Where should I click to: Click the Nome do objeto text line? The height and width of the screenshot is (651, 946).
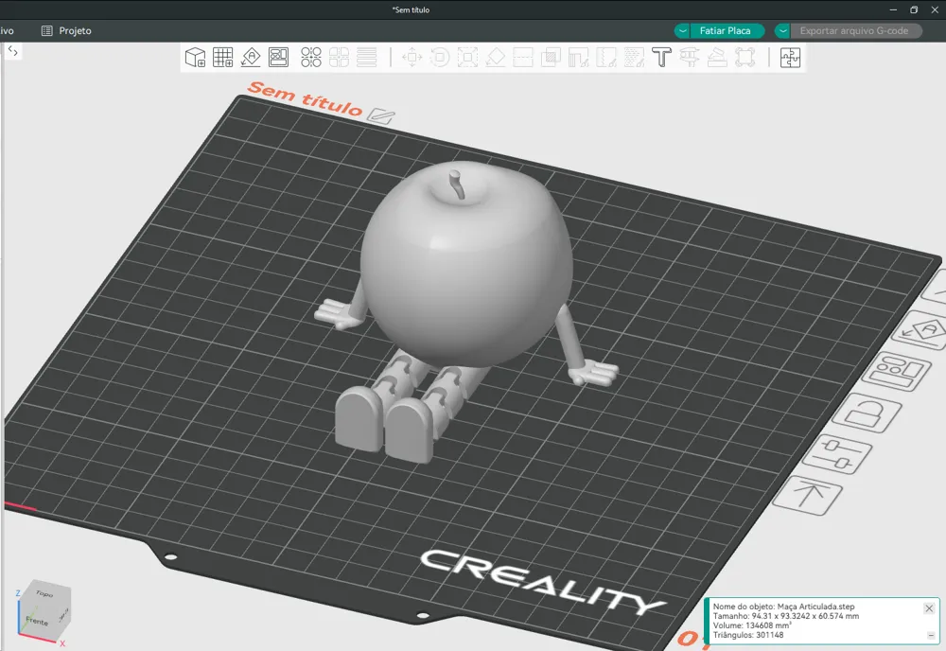(783, 607)
